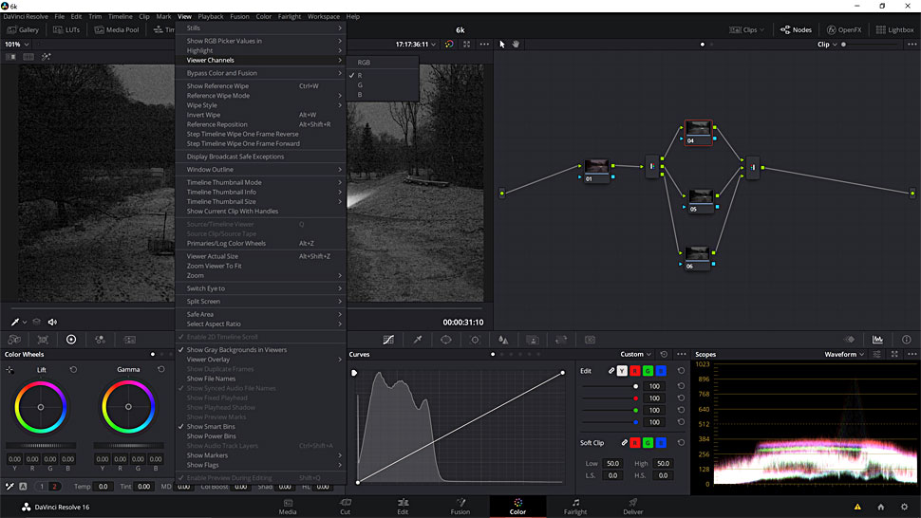Reset the Lift color wheel

point(73,370)
